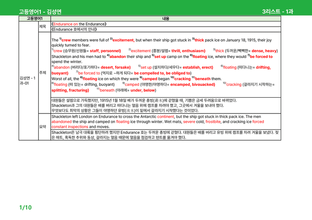Image resolution: width=312 pixels, height=220 pixels.
Task: Click the red title text Endurance on
Action: pos(65,24)
